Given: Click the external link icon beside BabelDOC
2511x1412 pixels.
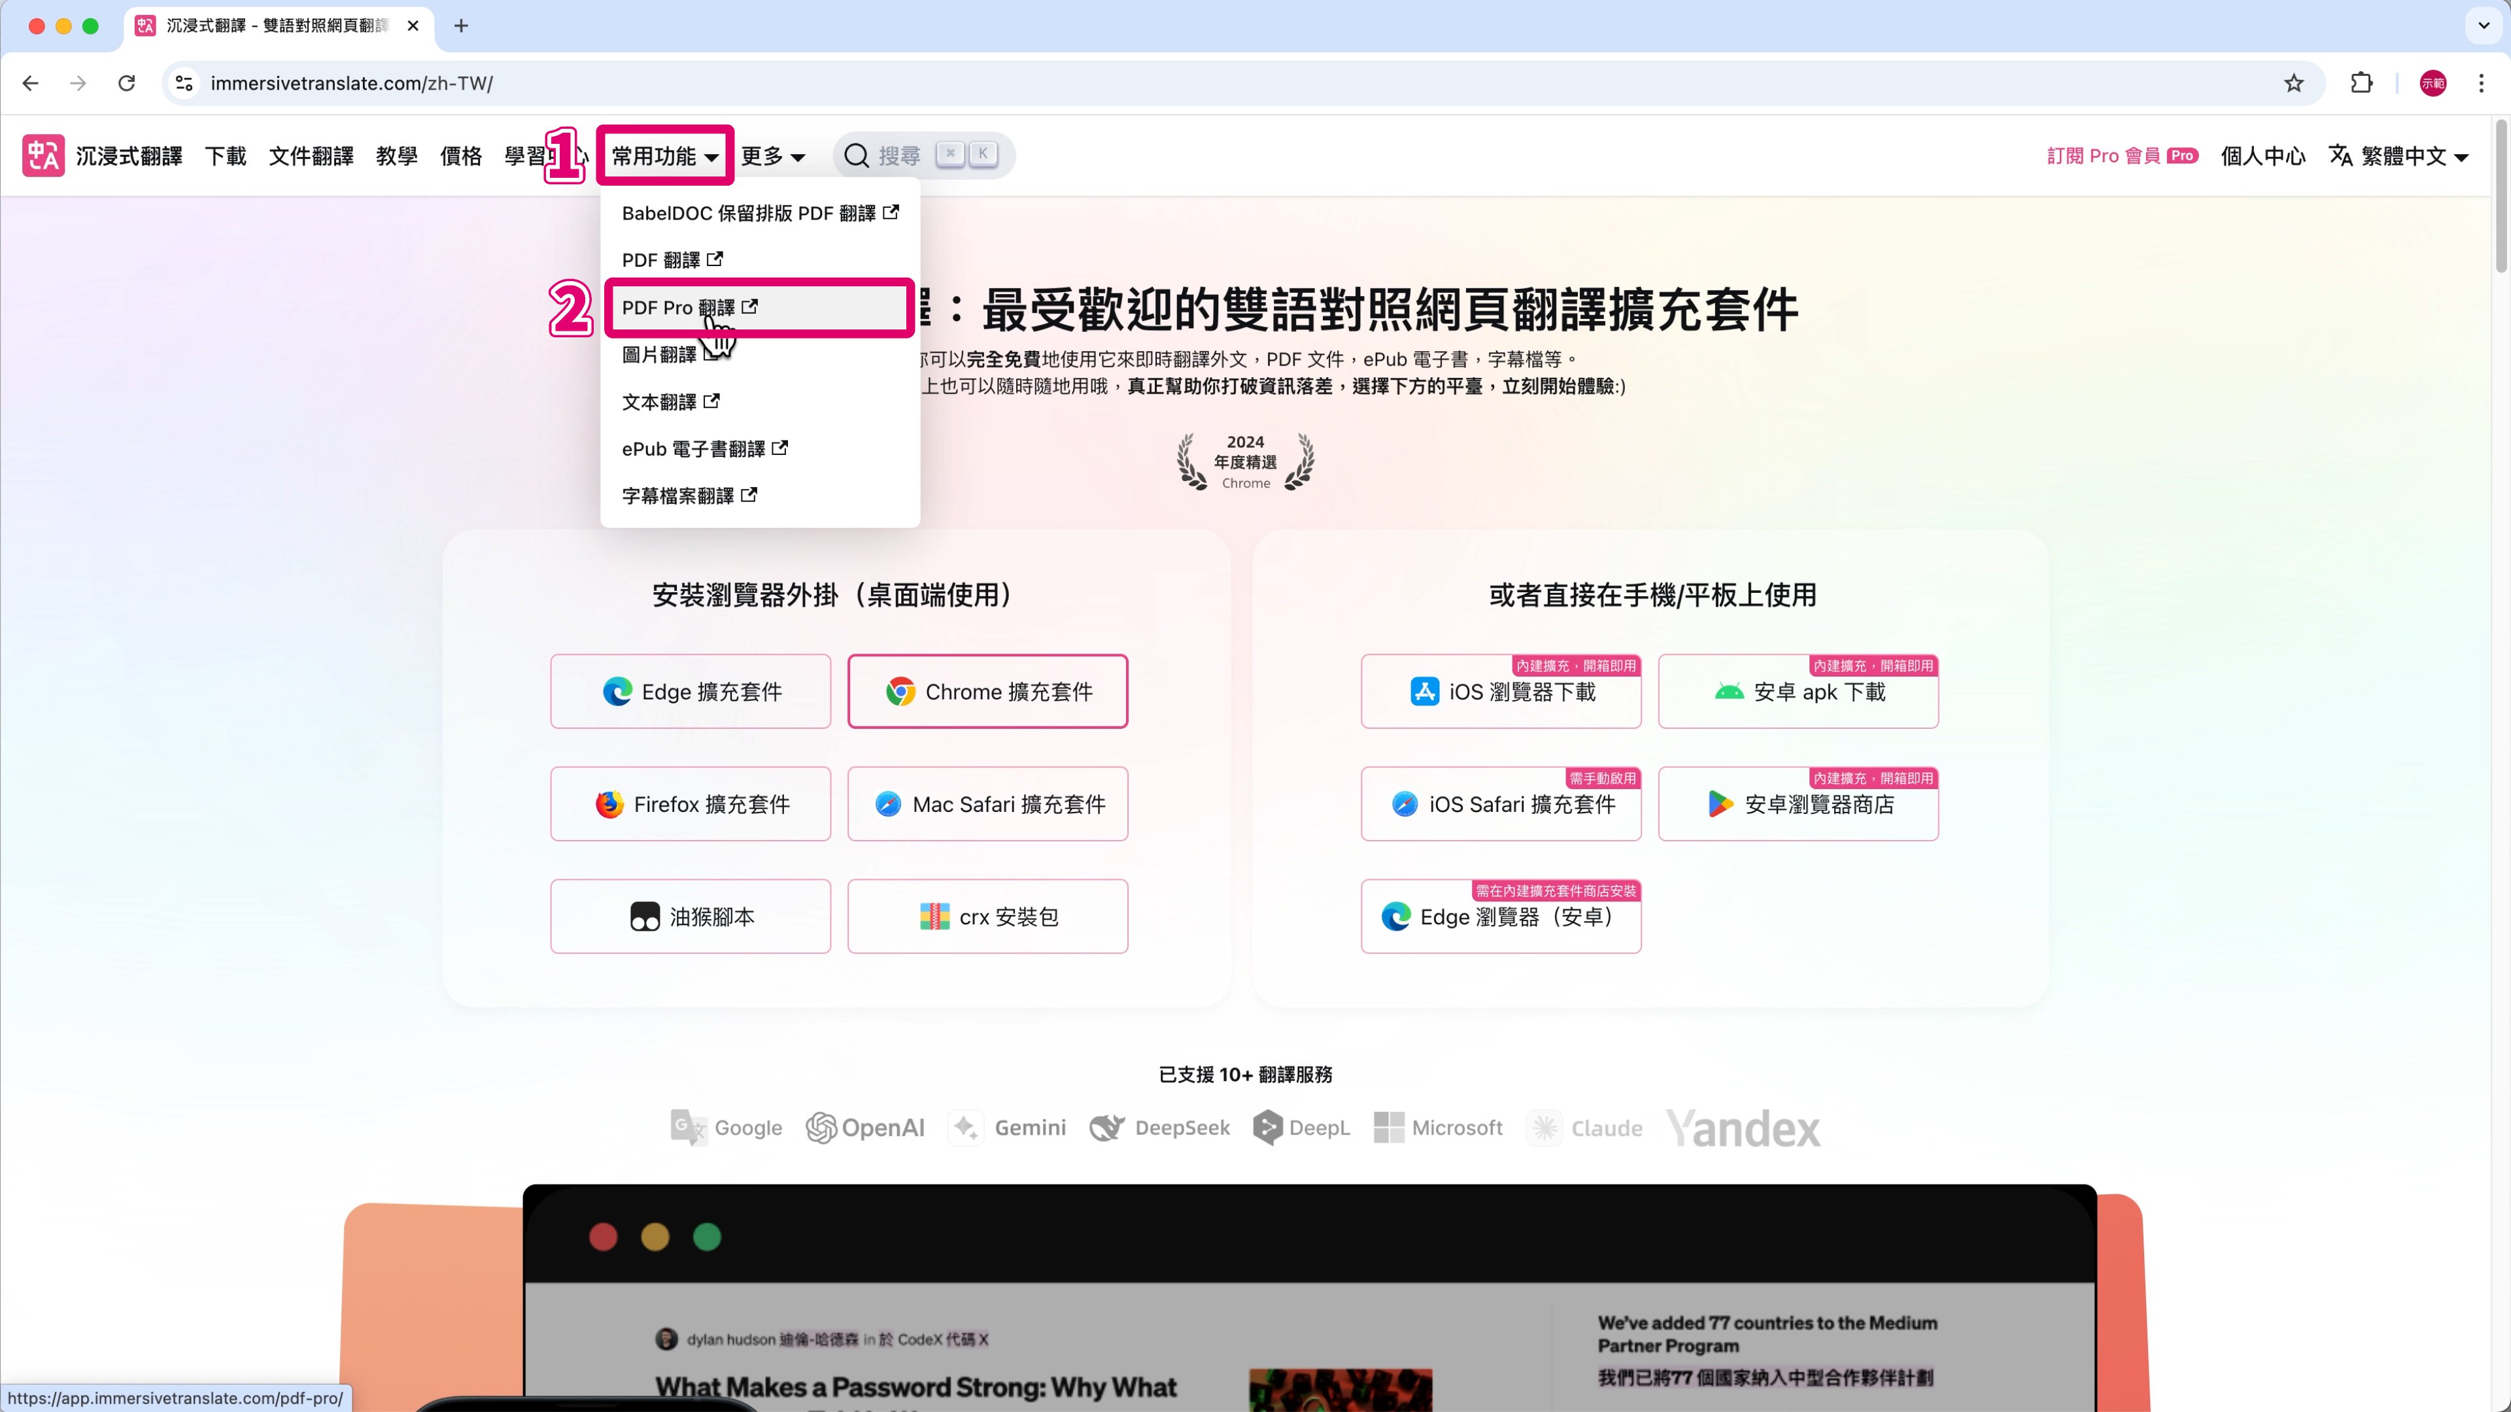Looking at the screenshot, I should (x=891, y=211).
